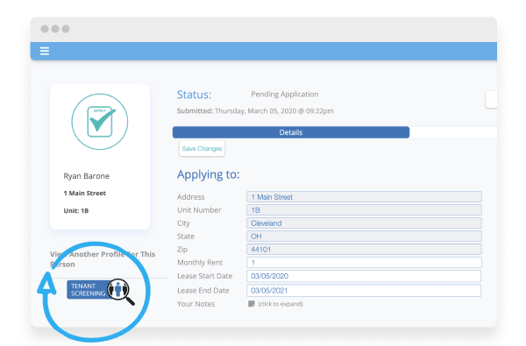Screen dimensions: 526x346
Task: Click the Monthly Rent input field
Action: pyautogui.click(x=364, y=262)
